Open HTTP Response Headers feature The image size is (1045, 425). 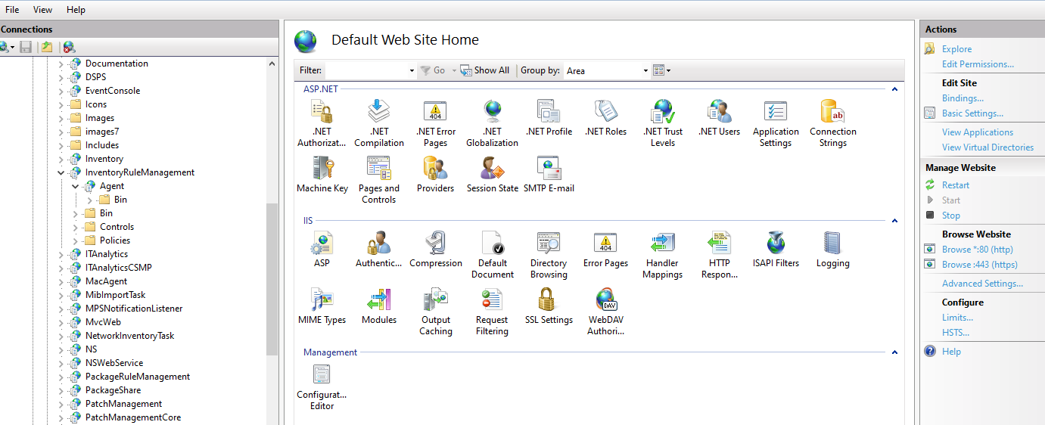point(719,255)
